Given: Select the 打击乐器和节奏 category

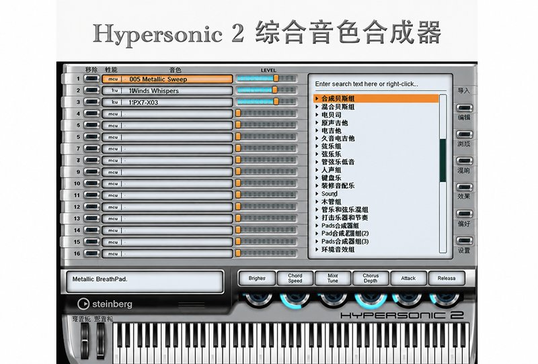Looking at the screenshot, I should (345, 218).
